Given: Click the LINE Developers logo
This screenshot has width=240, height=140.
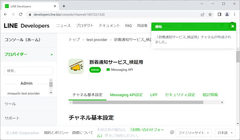Looking at the screenshot, I should pos(26,26).
